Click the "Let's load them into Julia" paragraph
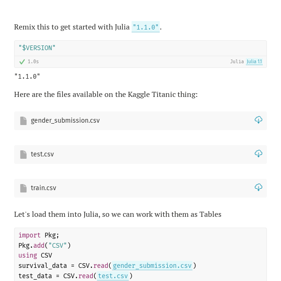281x281 pixels. click(x=118, y=214)
